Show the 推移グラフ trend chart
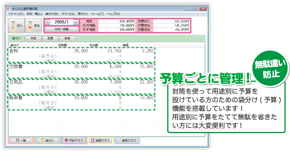This screenshot has width=290, height=152. click(127, 140)
